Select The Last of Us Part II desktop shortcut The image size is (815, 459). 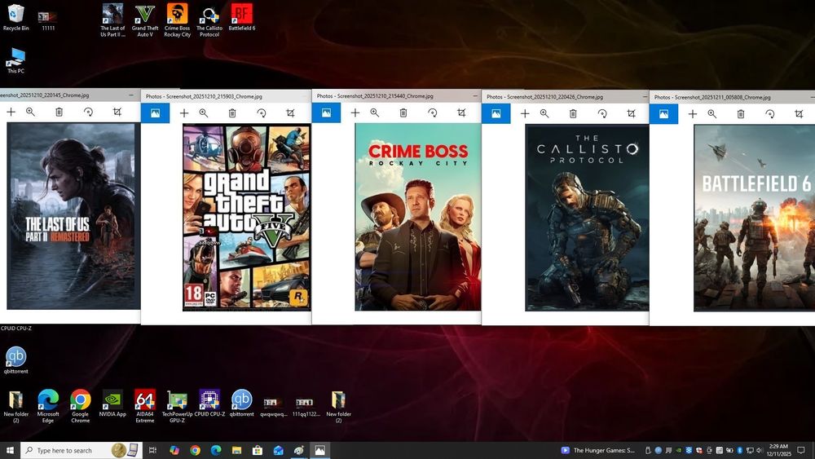112,20
